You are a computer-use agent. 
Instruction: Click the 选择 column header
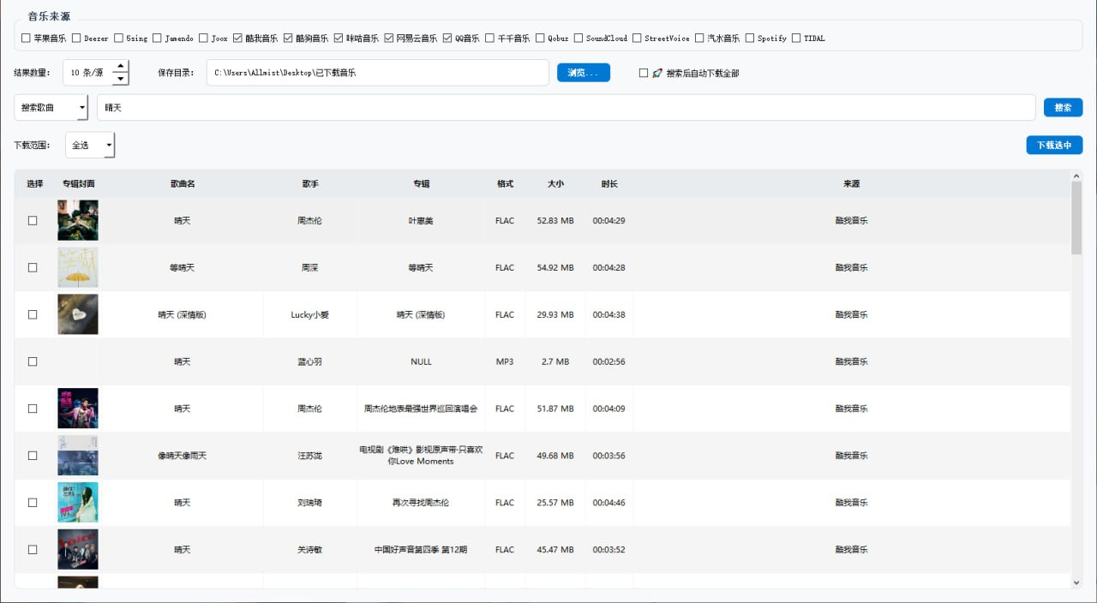35,183
